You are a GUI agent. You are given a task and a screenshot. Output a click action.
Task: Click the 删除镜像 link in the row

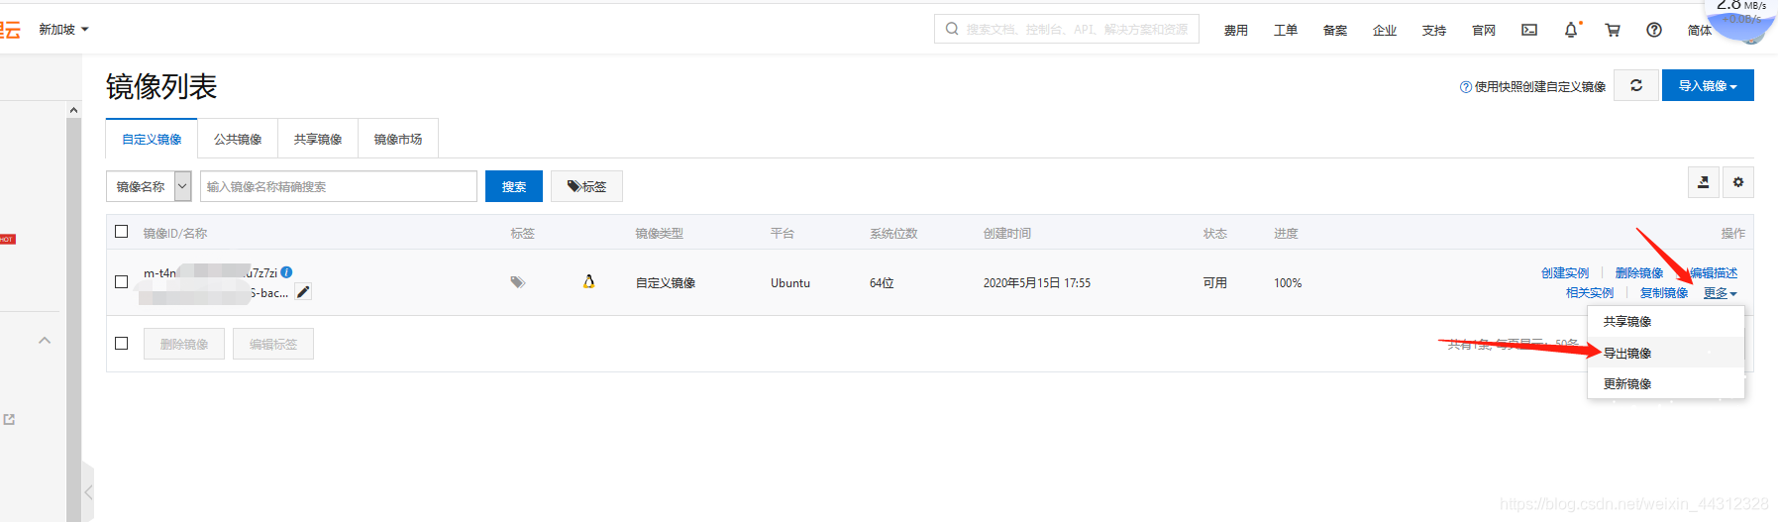coord(1639,273)
